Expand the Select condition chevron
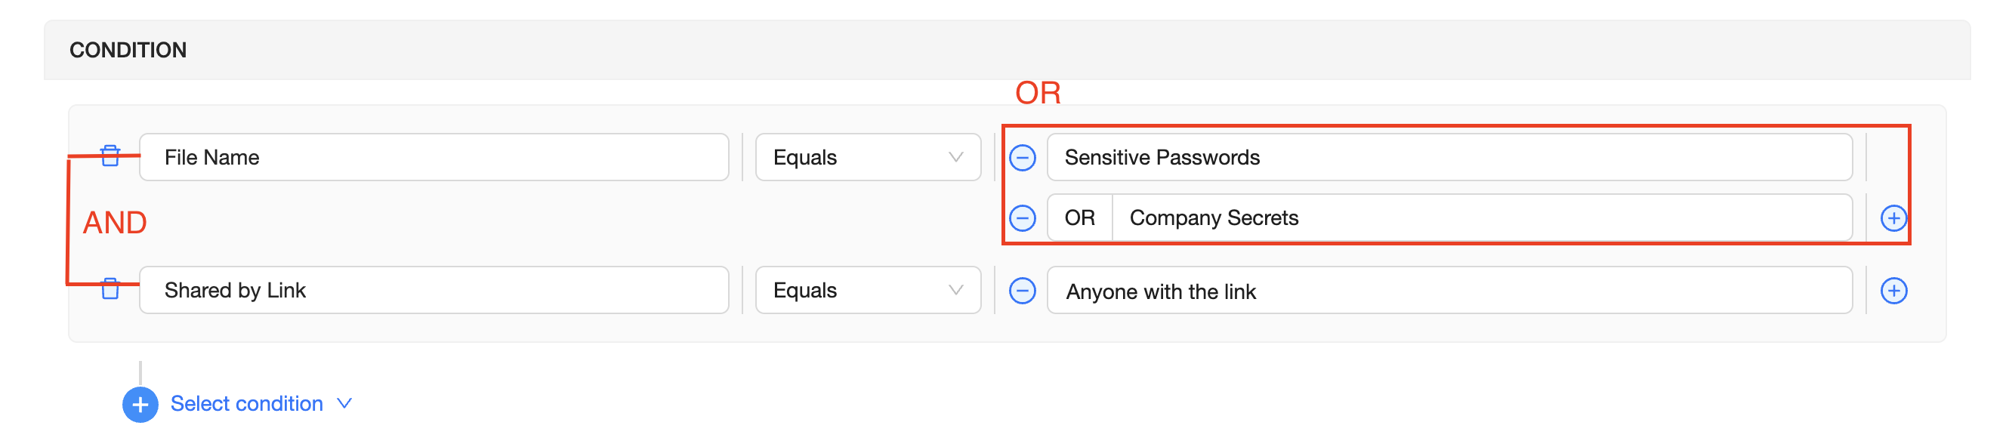 pyautogui.click(x=344, y=403)
